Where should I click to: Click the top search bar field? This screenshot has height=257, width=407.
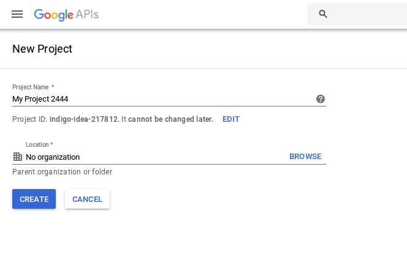pos(357,14)
